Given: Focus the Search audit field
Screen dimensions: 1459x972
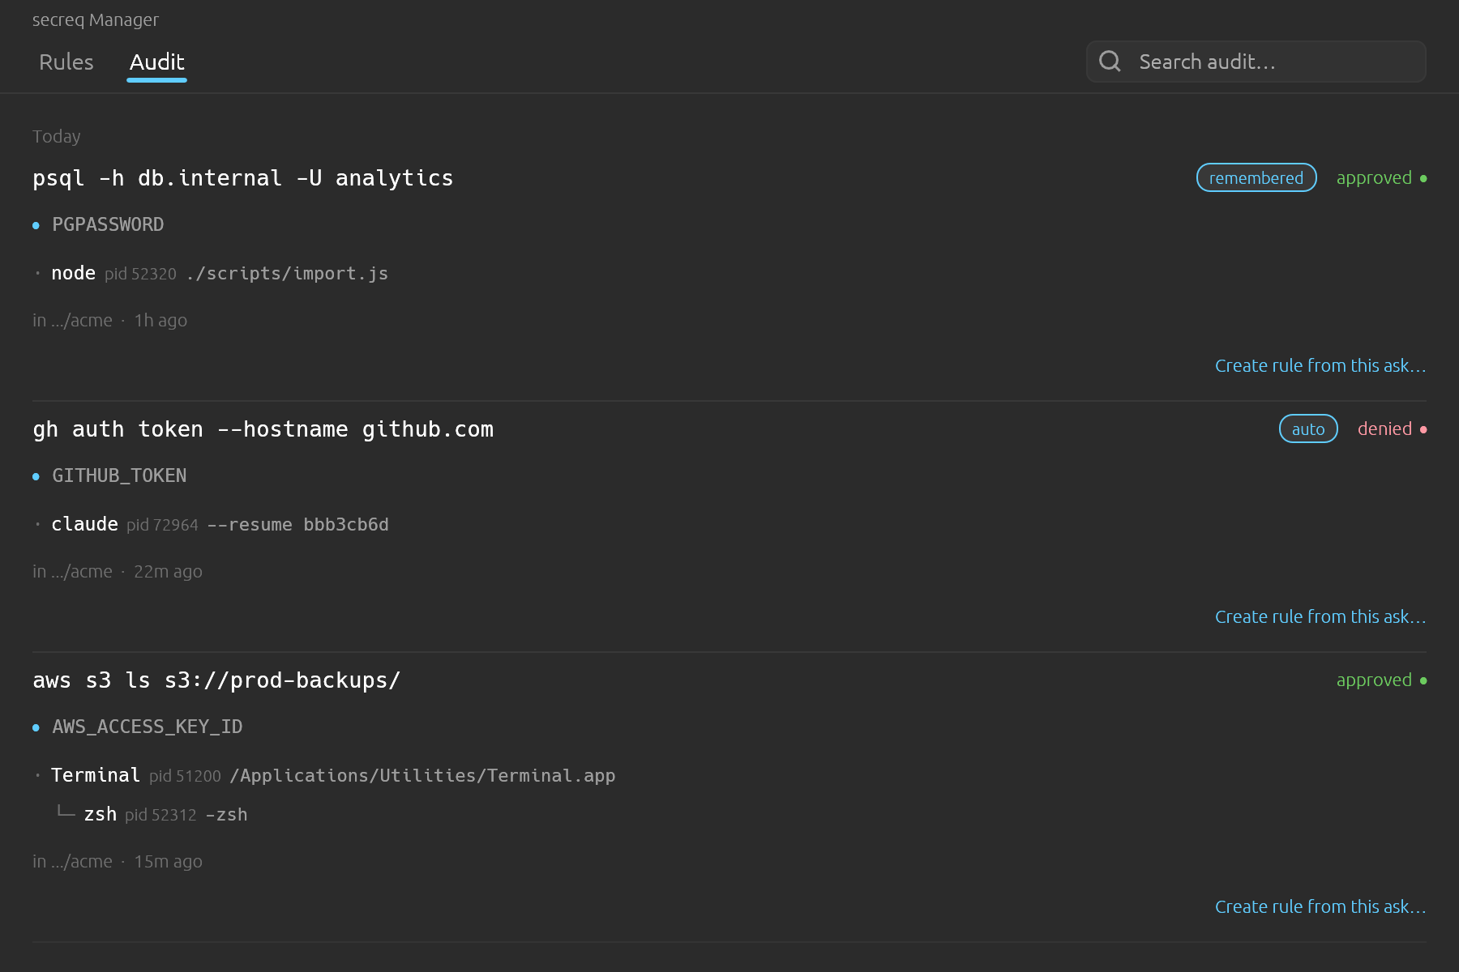Looking at the screenshot, I should (x=1256, y=62).
